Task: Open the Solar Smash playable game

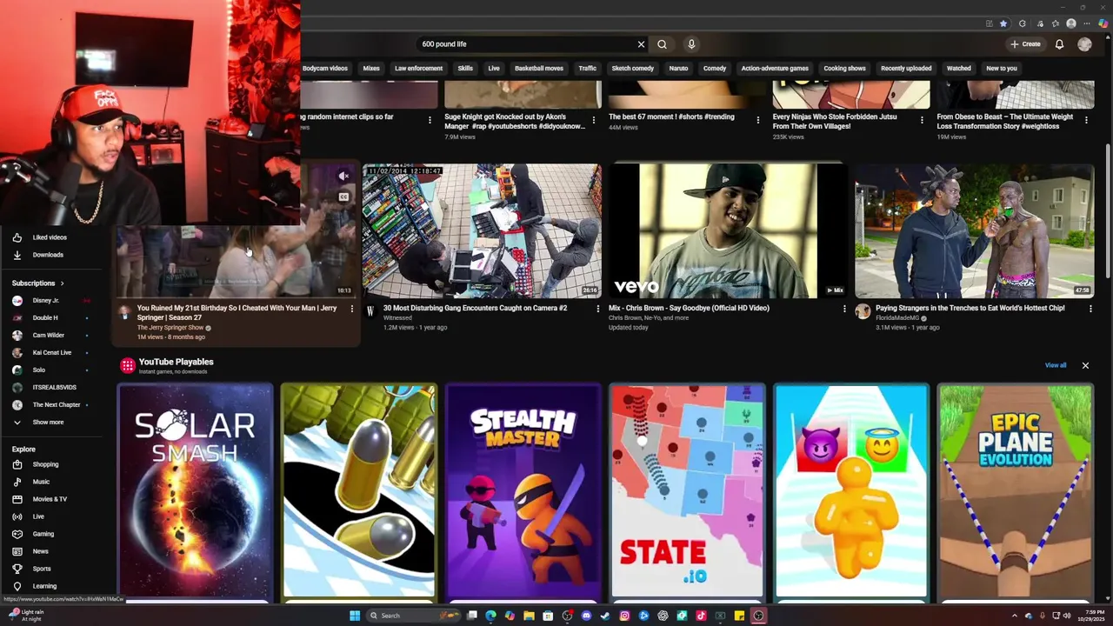Action: pos(195,491)
